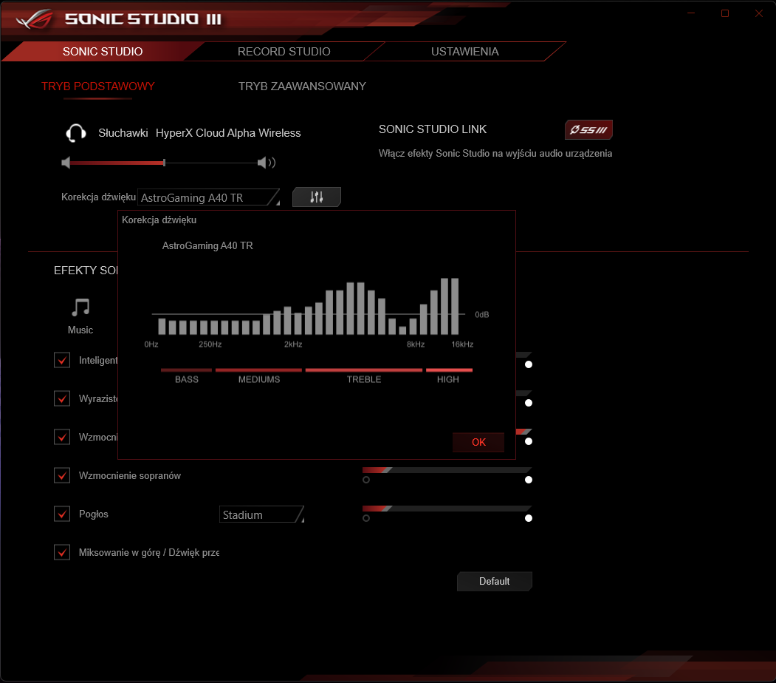Click the loud speaker icon at slider end
Image resolution: width=776 pixels, height=683 pixels.
[267, 163]
